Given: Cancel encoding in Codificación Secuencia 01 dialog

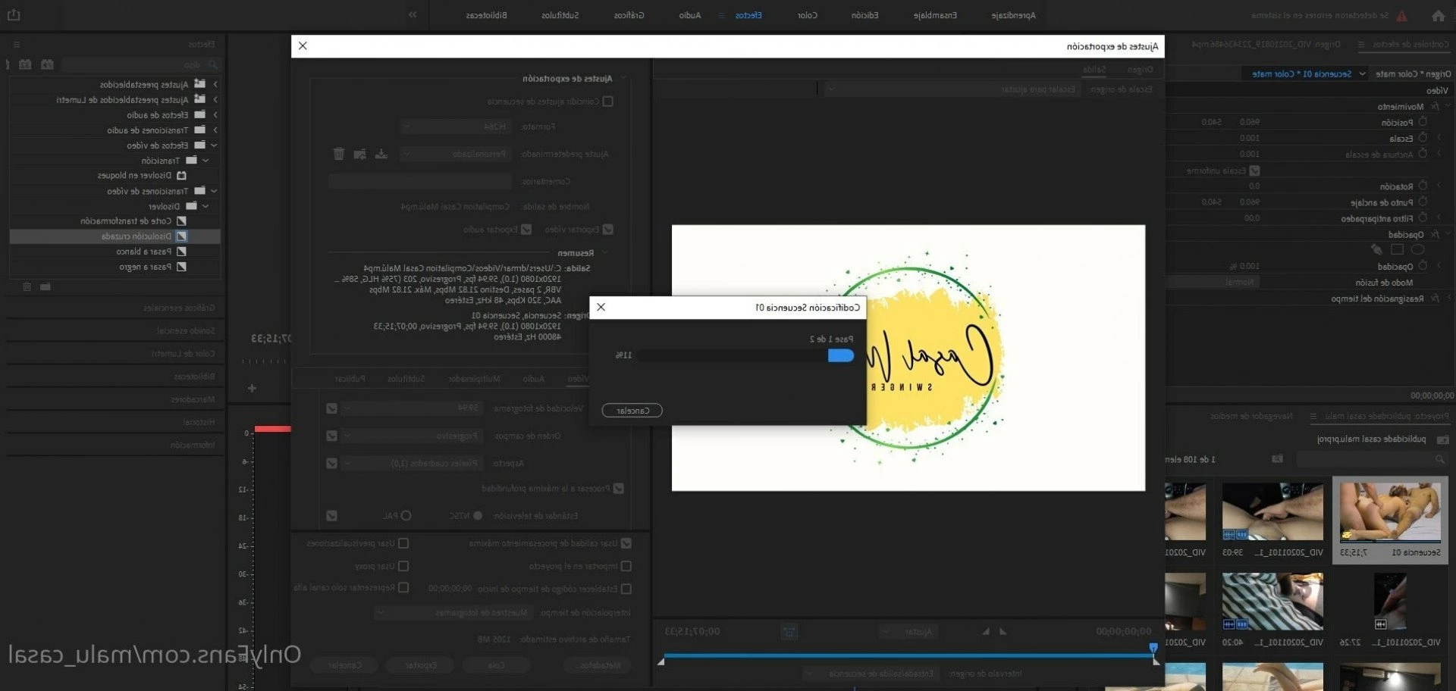Looking at the screenshot, I should (x=632, y=411).
